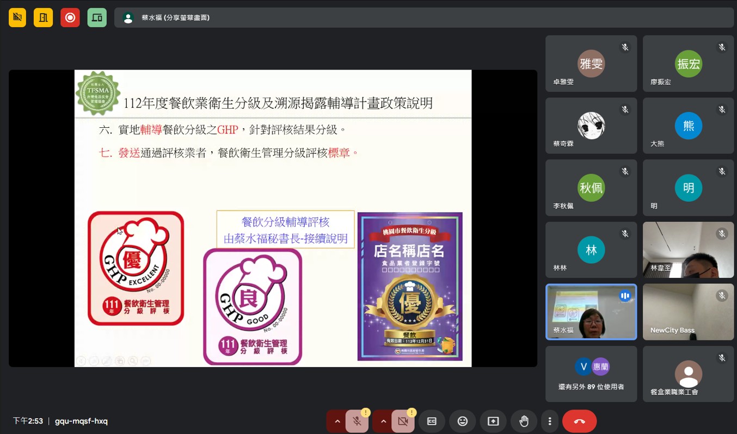Open the emoji reactions panel
This screenshot has height=434, width=737.
point(463,421)
